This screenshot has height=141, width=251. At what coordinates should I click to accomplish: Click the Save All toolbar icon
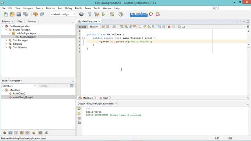[x=25, y=14]
